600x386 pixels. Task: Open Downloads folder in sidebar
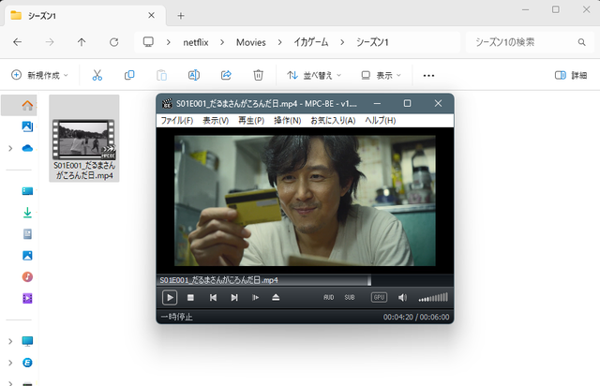tap(27, 213)
